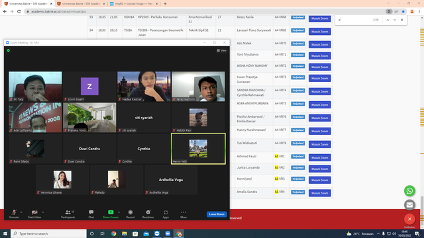Image resolution: width=424 pixels, height=238 pixels.
Task: Reload the current page
Action: point(19,12)
